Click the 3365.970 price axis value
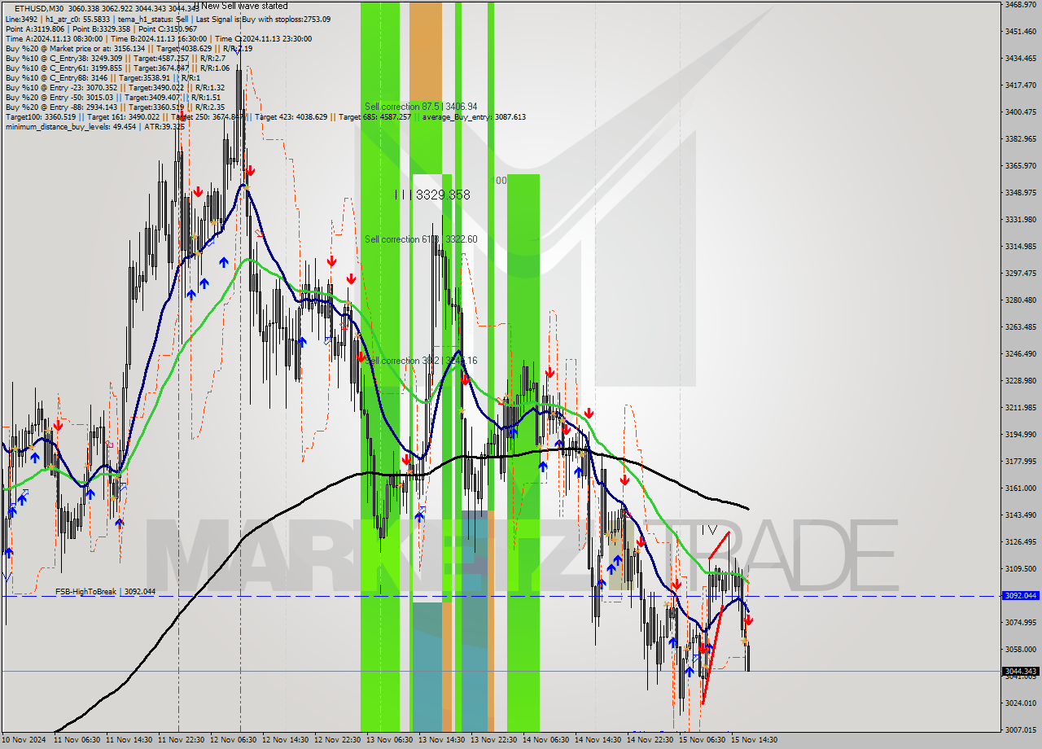This screenshot has width=1042, height=749. click(x=1021, y=166)
